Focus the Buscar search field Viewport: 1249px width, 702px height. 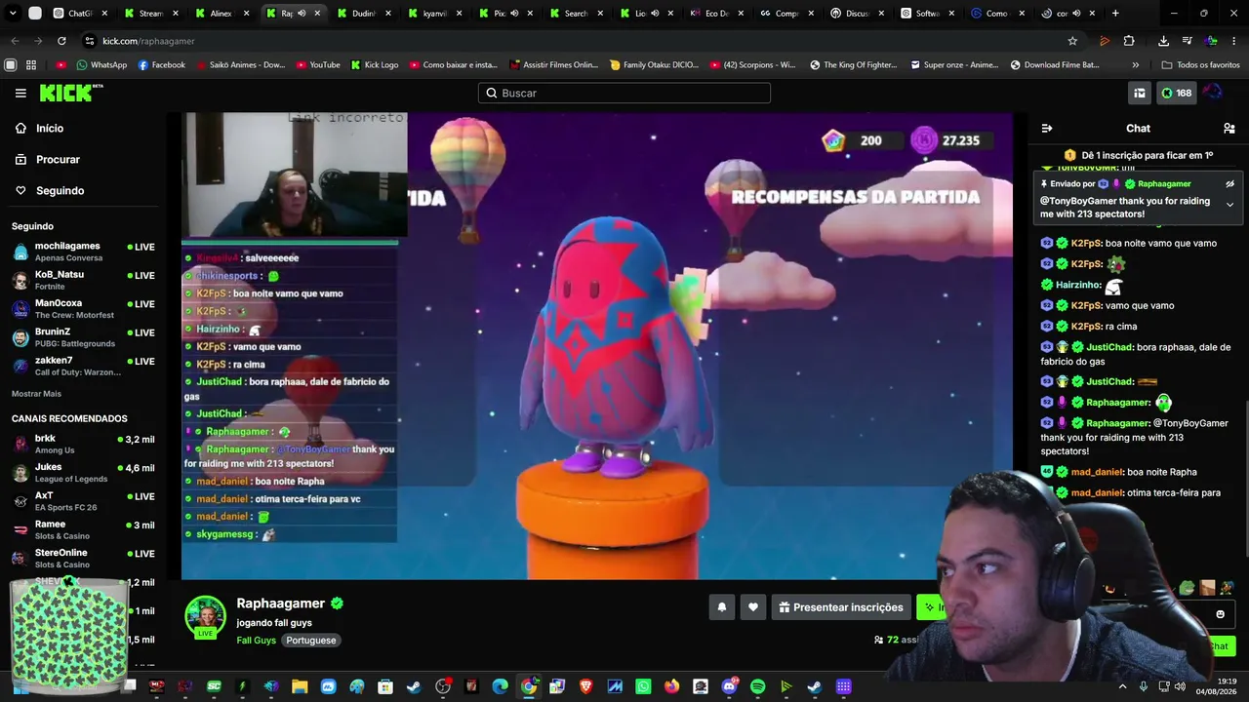click(x=624, y=93)
